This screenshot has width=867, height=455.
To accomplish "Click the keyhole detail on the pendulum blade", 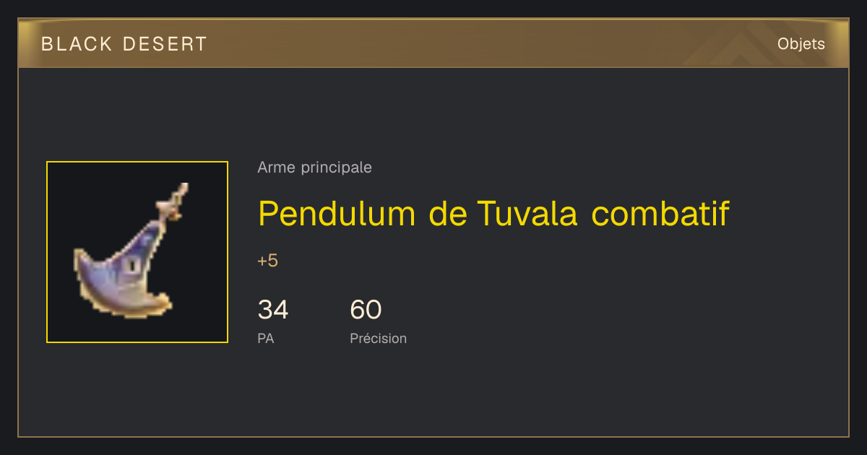I will coord(134,266).
